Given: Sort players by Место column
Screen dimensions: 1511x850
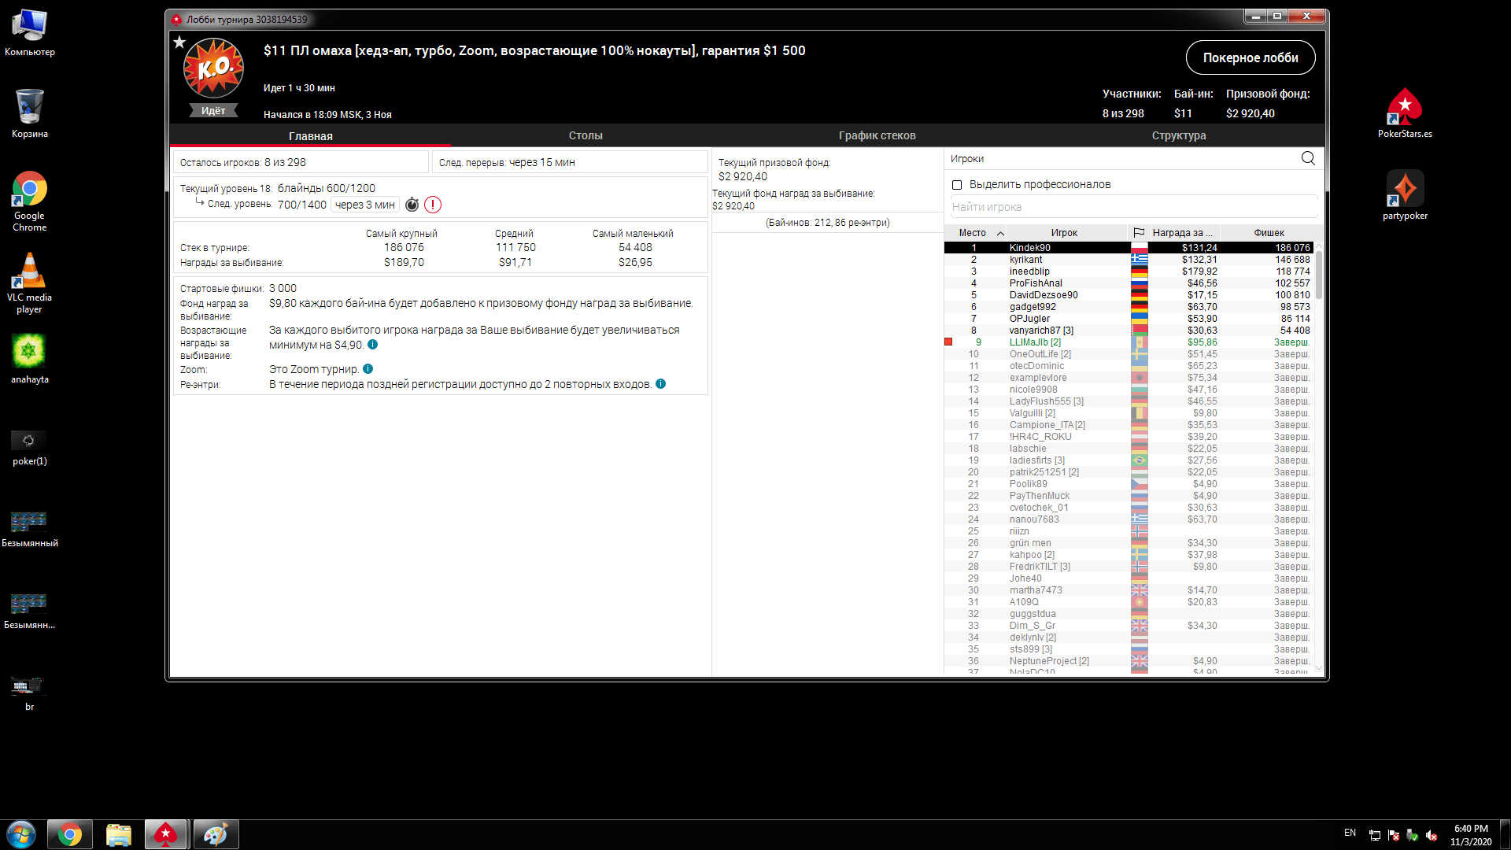Looking at the screenshot, I should (975, 233).
